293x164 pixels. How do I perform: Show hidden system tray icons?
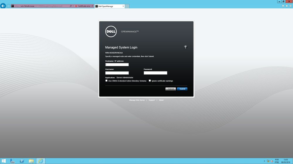point(264,161)
